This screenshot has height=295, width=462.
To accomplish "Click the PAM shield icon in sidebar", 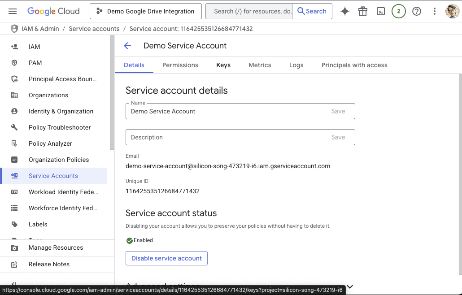I will pos(14,63).
